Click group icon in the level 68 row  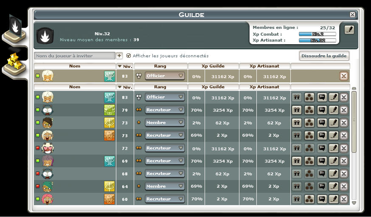(x=297, y=173)
